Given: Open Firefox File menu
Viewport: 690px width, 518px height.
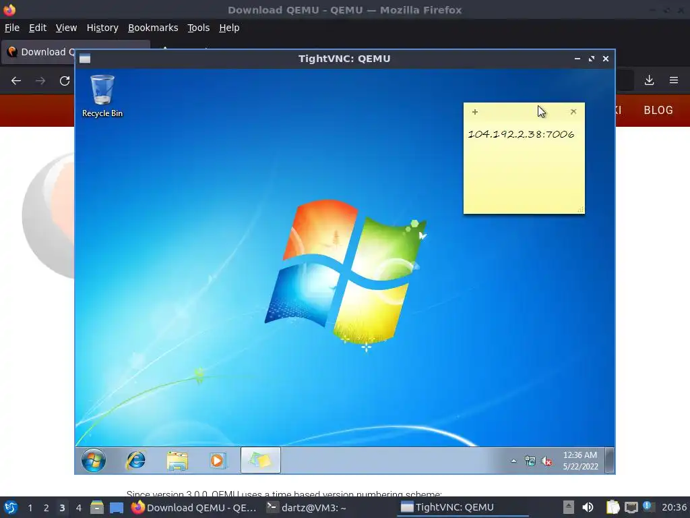Looking at the screenshot, I should point(12,28).
